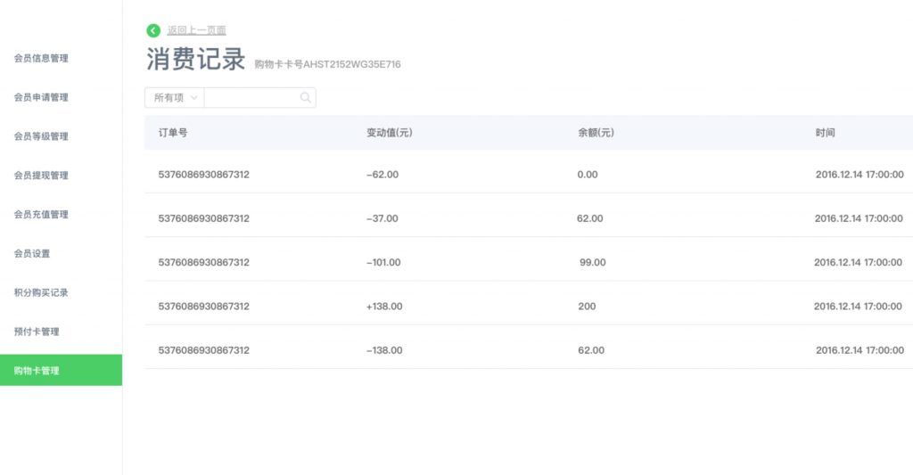This screenshot has height=475, width=913.
Task: Click the 变动值(元) column header
Action: tap(390, 133)
